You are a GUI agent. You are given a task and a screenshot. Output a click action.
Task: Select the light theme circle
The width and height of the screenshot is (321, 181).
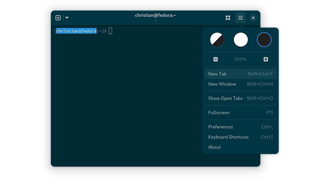tap(241, 40)
